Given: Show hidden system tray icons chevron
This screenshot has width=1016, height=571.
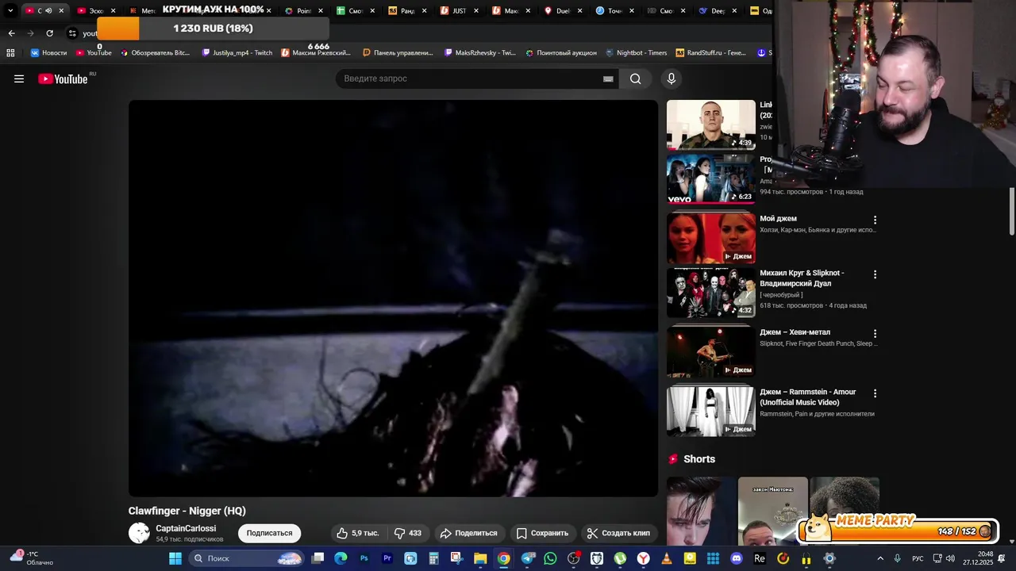Looking at the screenshot, I should [879, 558].
